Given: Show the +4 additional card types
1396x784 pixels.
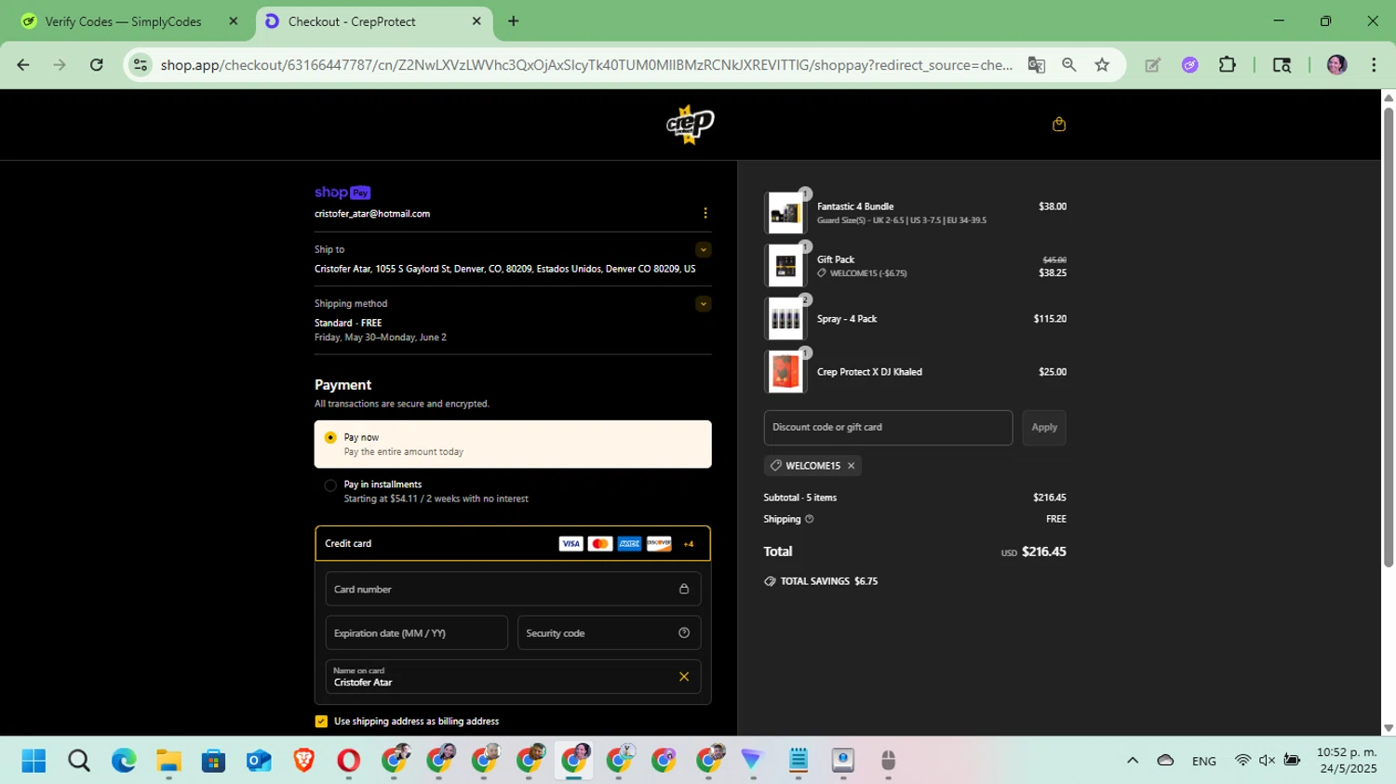Looking at the screenshot, I should (688, 544).
